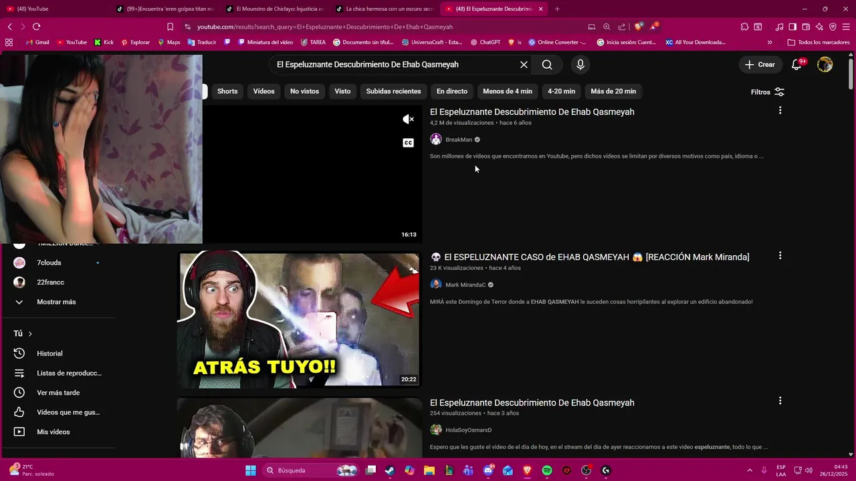Toggle the browser sidebar panel icon
This screenshot has width=856, height=481.
click(x=792, y=27)
